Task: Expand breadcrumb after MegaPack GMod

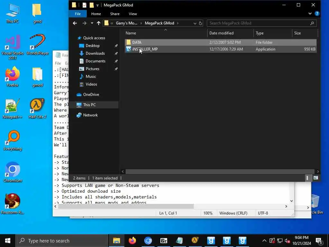Action: pos(178,23)
